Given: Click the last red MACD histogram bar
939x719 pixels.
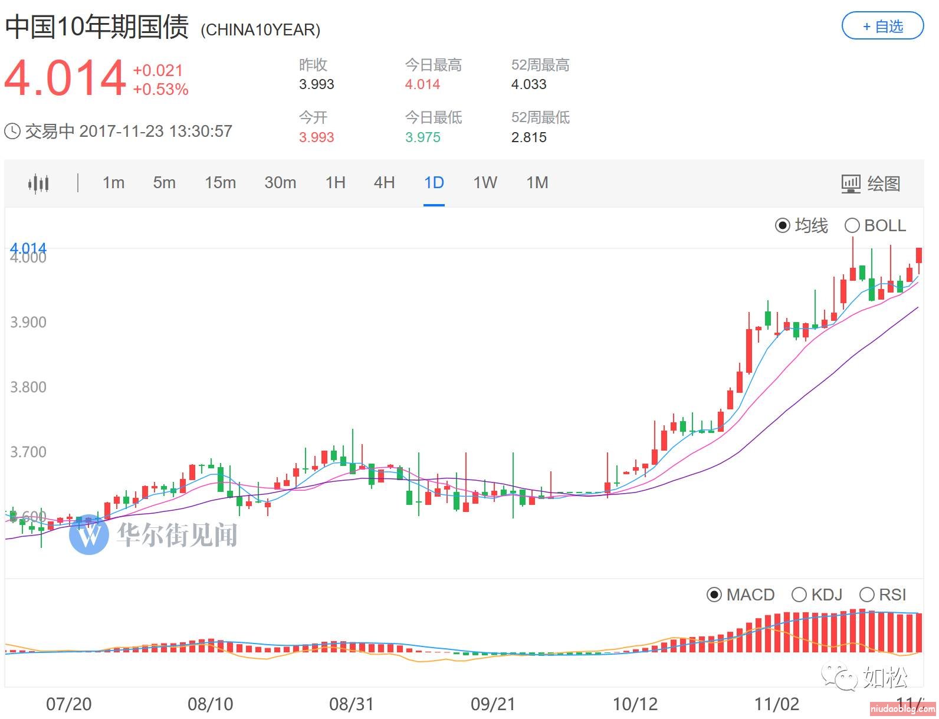Looking at the screenshot, I should click(918, 633).
